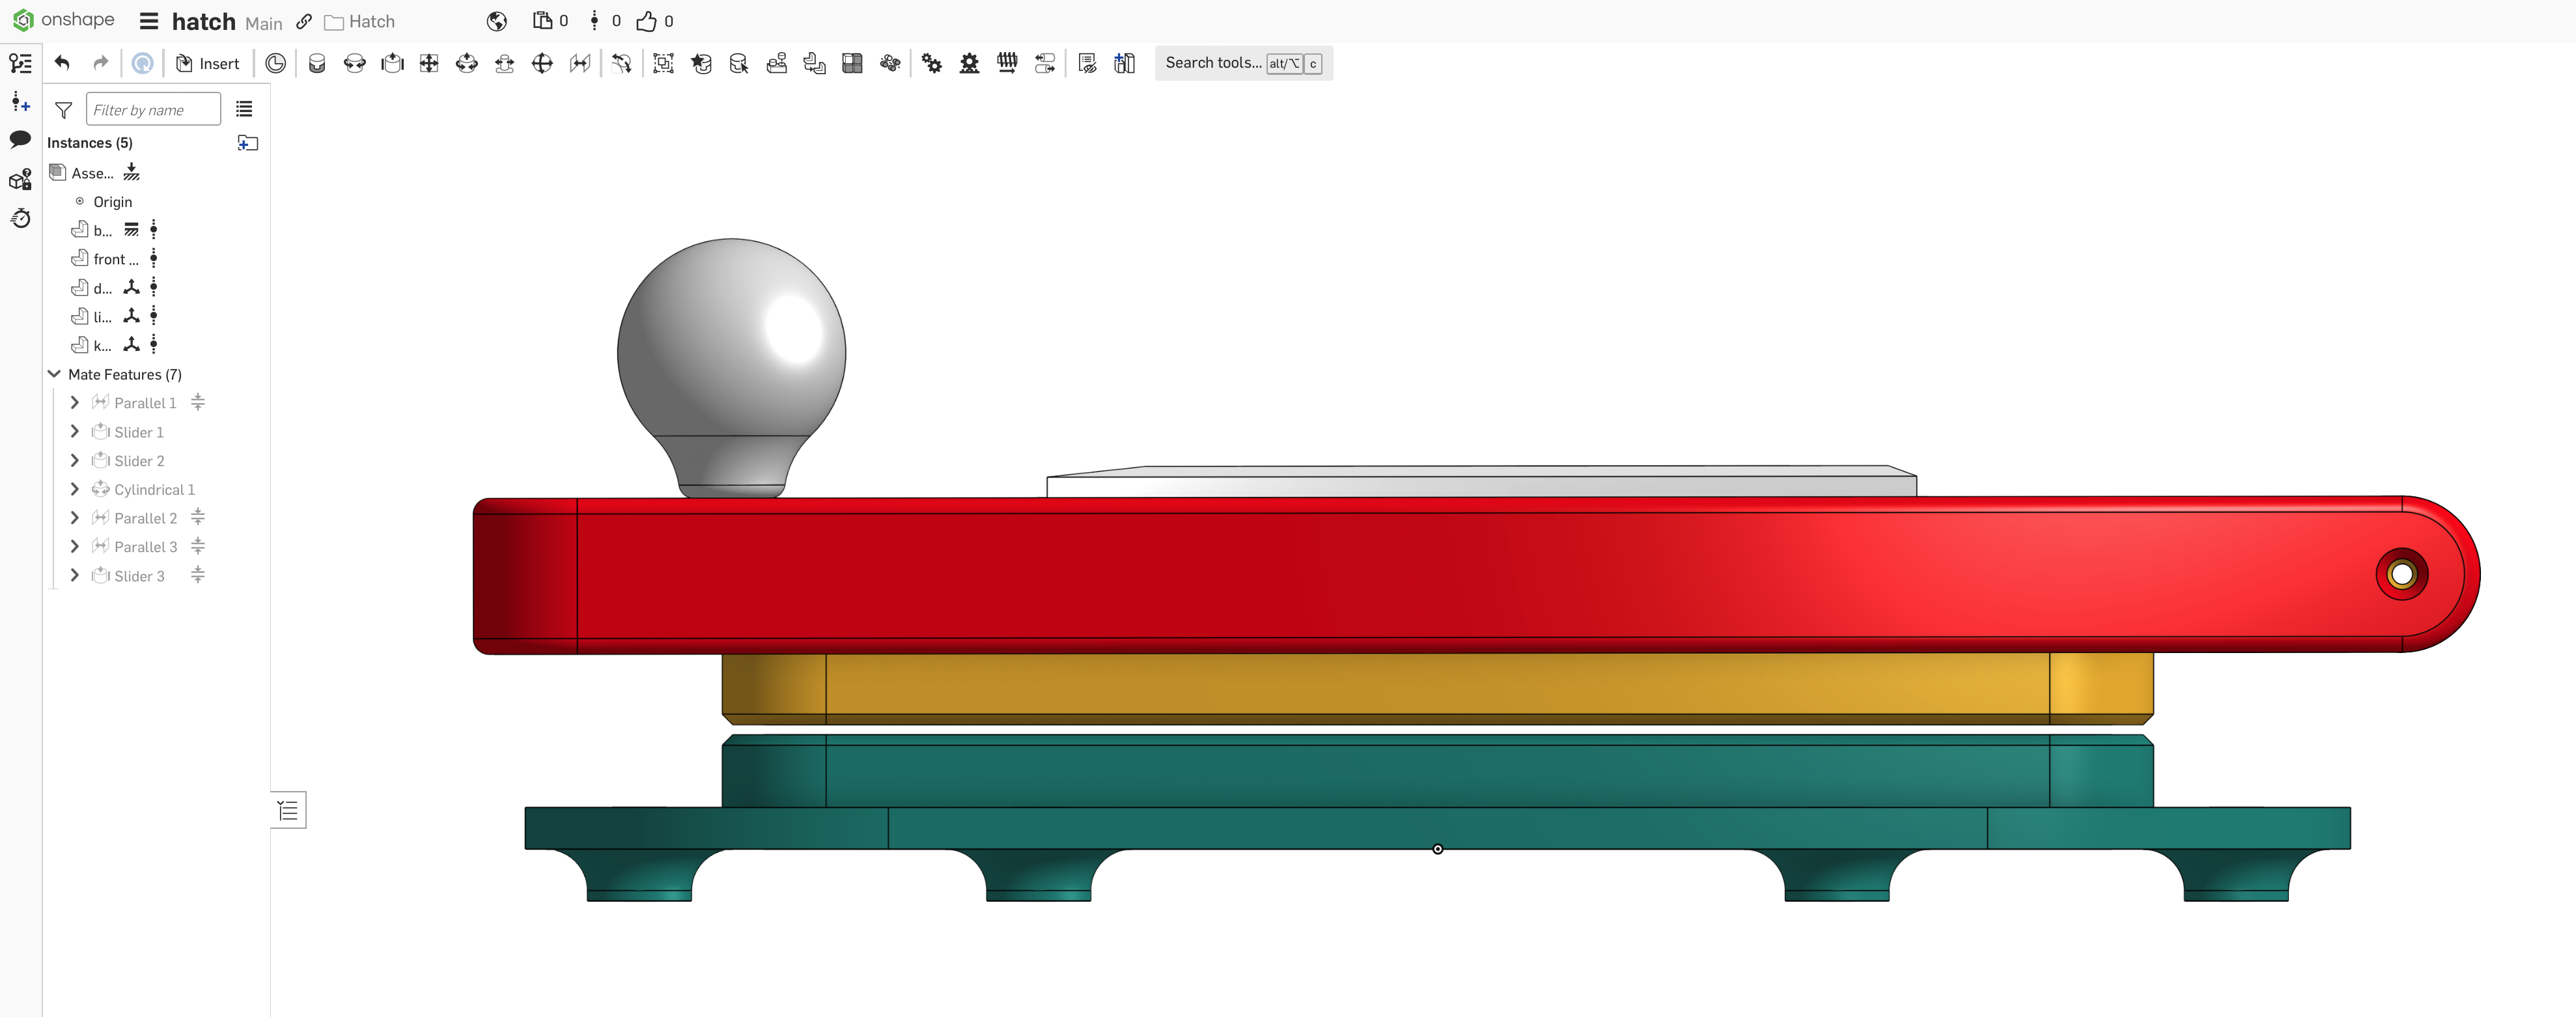The image size is (2576, 1017).
Task: Click the Insert button
Action: (x=208, y=63)
